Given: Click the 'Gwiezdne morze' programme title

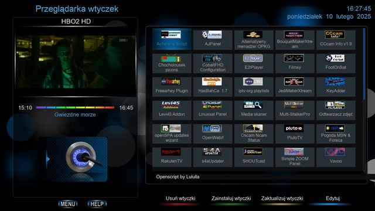Looking at the screenshot, I should click(75, 115).
